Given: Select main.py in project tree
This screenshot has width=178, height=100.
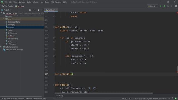Looking at the screenshot, I should (11, 27).
